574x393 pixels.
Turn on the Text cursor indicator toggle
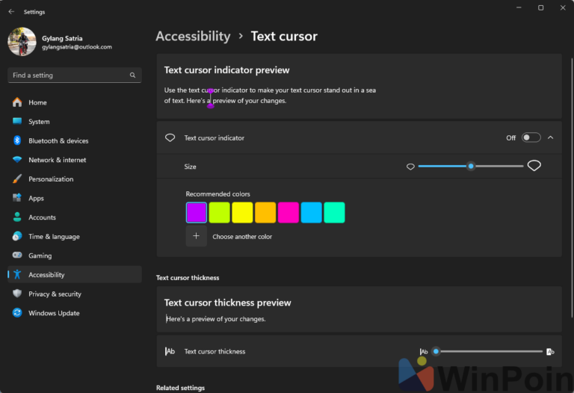coord(531,137)
